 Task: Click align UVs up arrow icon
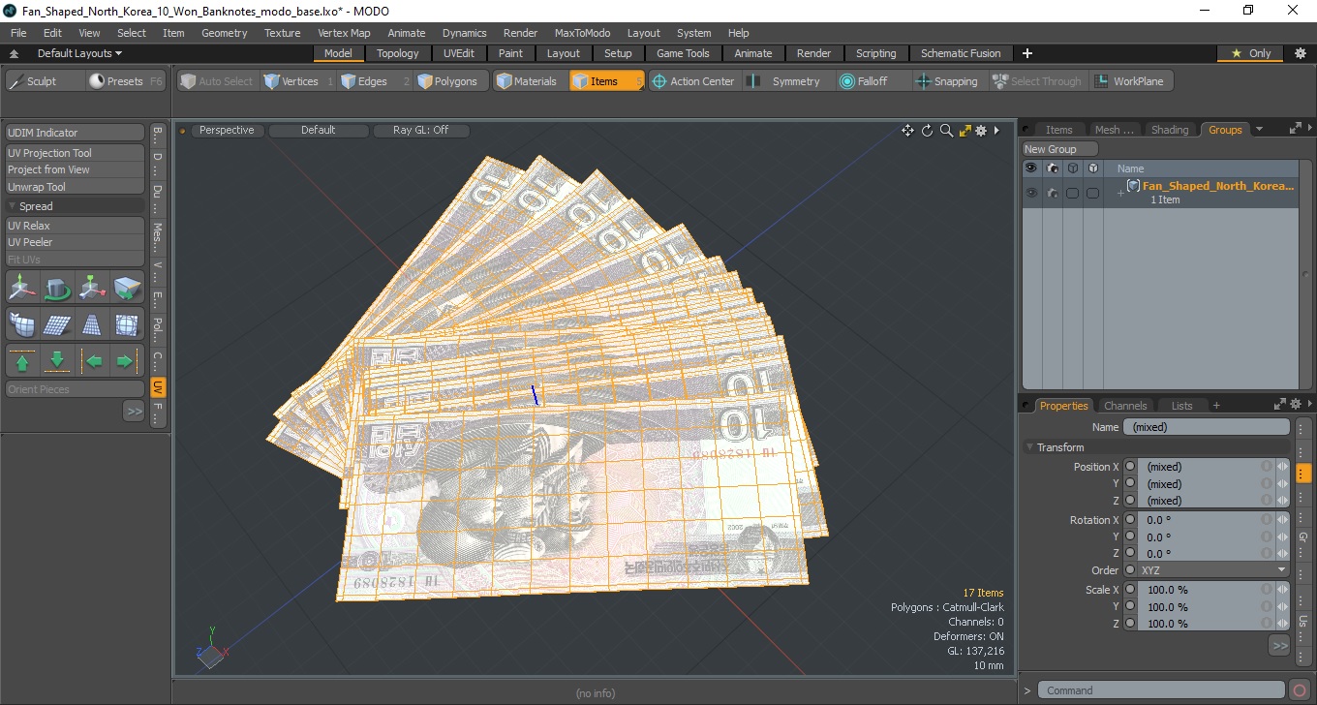[22, 361]
